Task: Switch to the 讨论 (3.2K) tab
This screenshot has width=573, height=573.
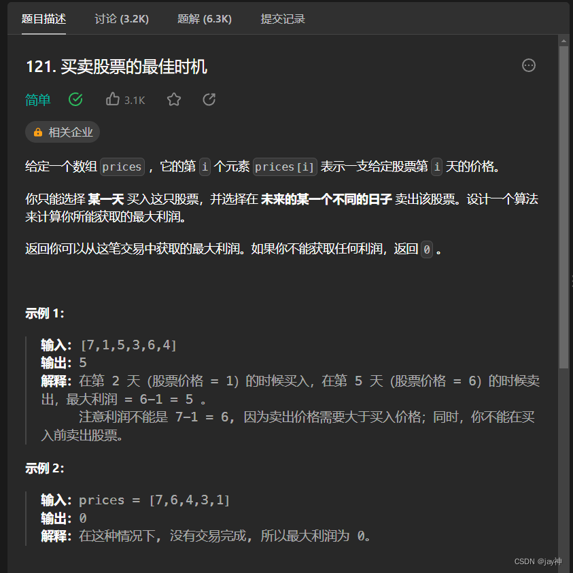Action: [x=121, y=19]
